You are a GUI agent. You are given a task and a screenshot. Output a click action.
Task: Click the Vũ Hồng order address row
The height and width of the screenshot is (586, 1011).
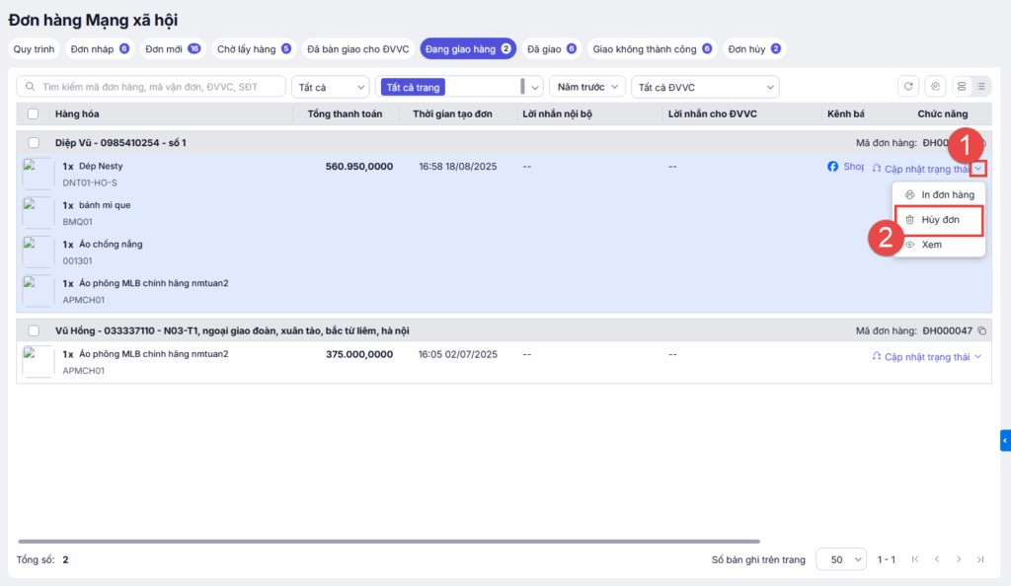(x=232, y=331)
